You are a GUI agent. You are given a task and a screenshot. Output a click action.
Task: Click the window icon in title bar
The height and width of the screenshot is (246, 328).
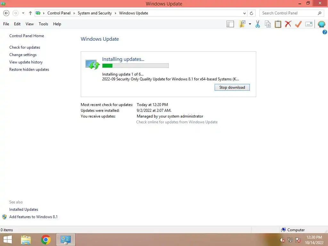tap(3, 4)
